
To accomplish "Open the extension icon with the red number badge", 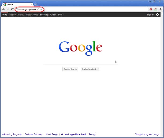I will click(x=156, y=9).
